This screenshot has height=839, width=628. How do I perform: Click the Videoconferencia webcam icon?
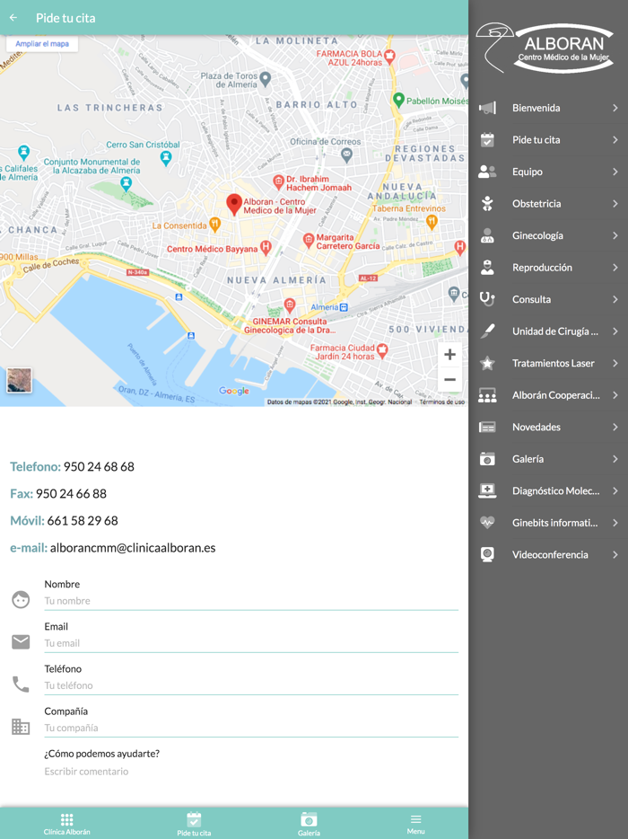pos(487,554)
